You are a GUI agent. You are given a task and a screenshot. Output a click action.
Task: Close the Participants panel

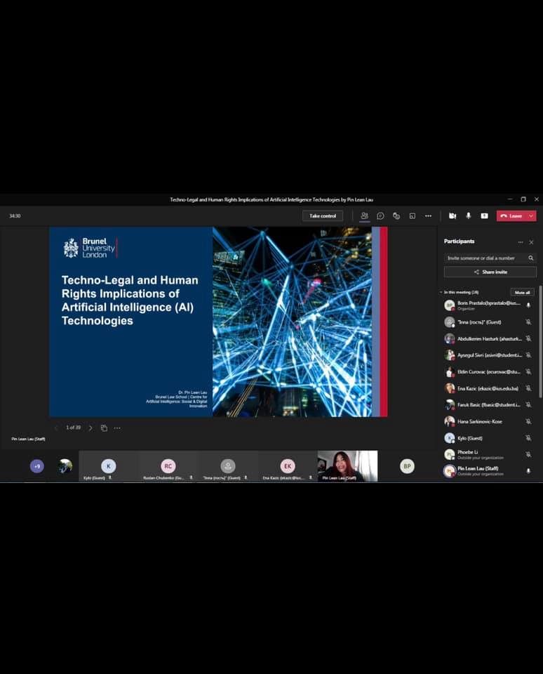click(531, 242)
